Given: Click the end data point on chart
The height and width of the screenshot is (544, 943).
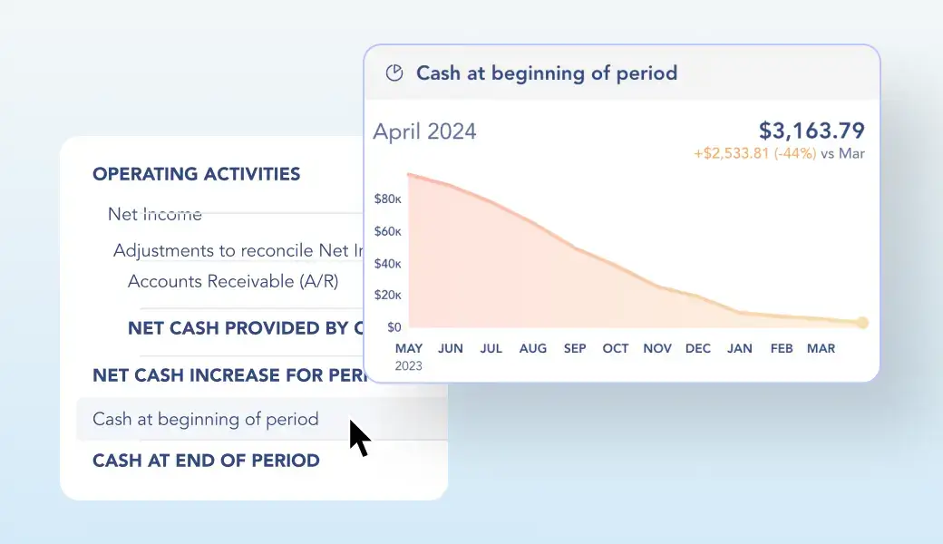Looking at the screenshot, I should coord(862,323).
